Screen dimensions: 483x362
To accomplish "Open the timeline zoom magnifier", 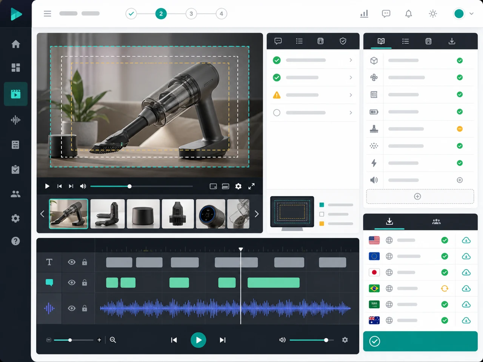I will [113, 340].
